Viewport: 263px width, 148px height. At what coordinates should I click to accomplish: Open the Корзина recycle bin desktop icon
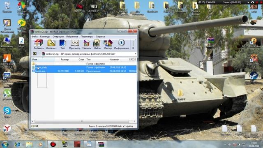tap(7, 7)
